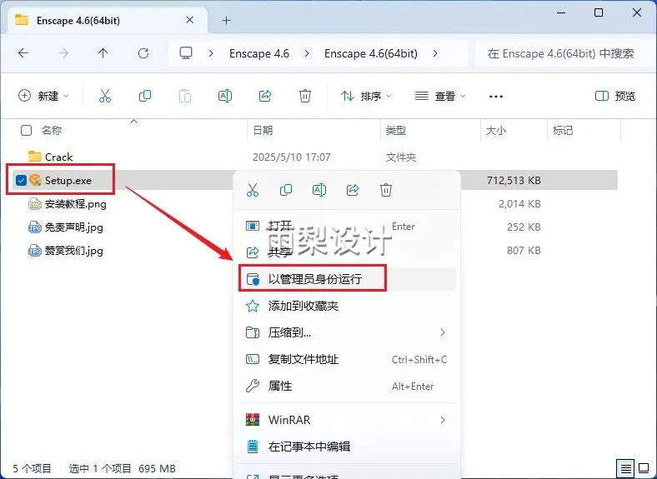The height and width of the screenshot is (479, 657).
Task: Go back with the left arrow
Action: pos(23,53)
